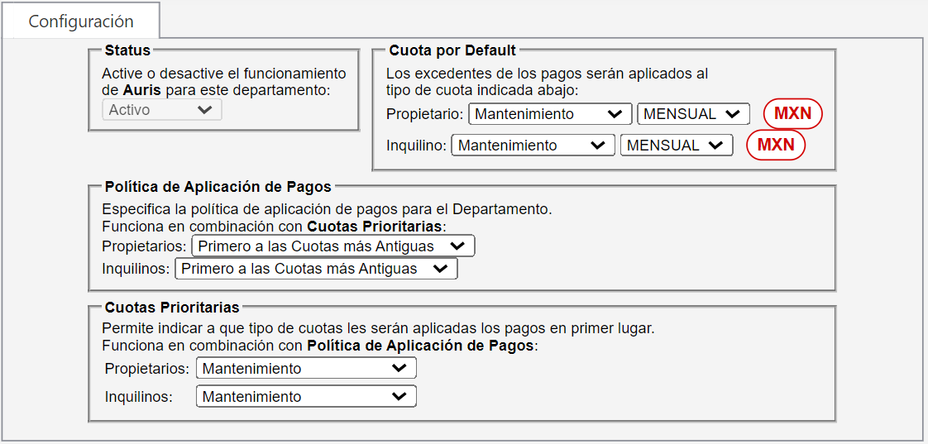The width and height of the screenshot is (928, 444).
Task: Click bold Política de Aplicación de Pagos in description
Action: click(x=420, y=345)
